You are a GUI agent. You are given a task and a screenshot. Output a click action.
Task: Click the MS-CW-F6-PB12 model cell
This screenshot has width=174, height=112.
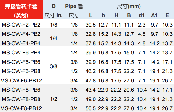pyautogui.click(x=21, y=80)
